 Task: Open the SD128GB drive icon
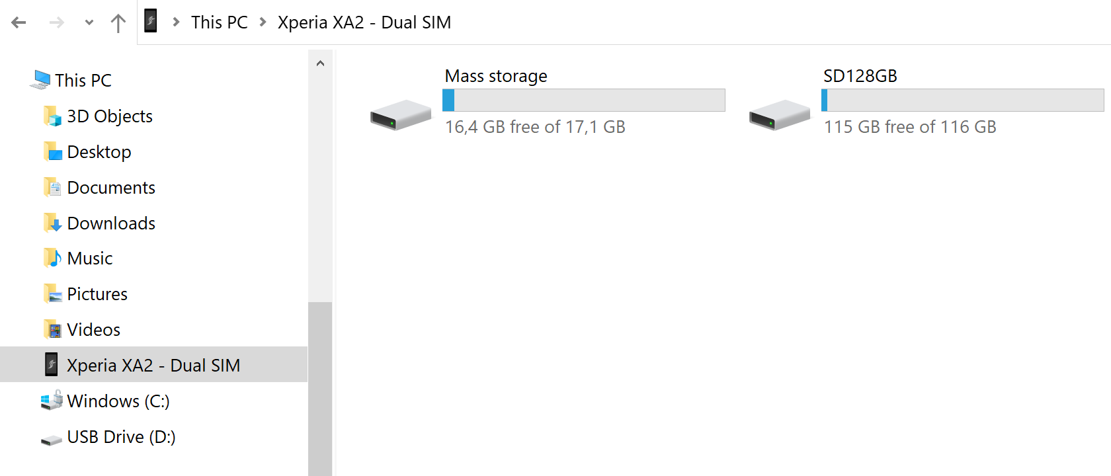point(779,115)
